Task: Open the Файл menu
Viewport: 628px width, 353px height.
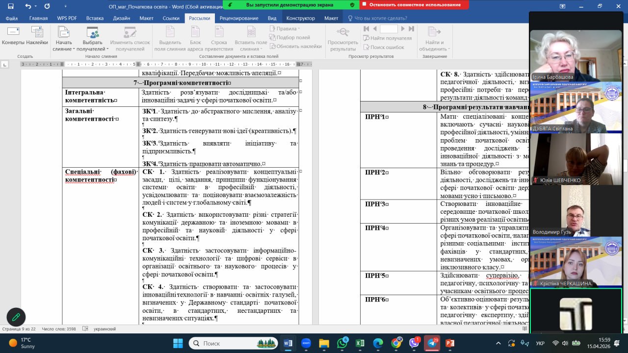Action: pyautogui.click(x=12, y=18)
